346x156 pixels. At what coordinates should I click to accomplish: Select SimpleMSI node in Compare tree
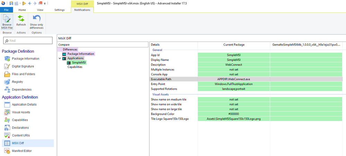(79, 63)
